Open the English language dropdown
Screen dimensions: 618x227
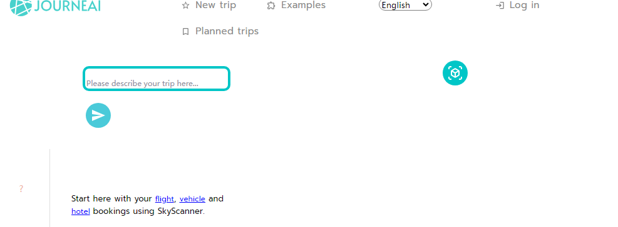click(x=405, y=5)
